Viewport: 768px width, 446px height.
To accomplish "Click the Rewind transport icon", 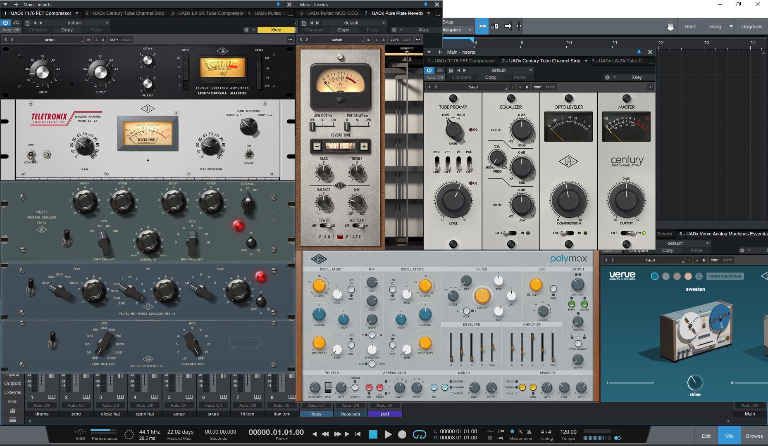I will pyautogui.click(x=325, y=434).
